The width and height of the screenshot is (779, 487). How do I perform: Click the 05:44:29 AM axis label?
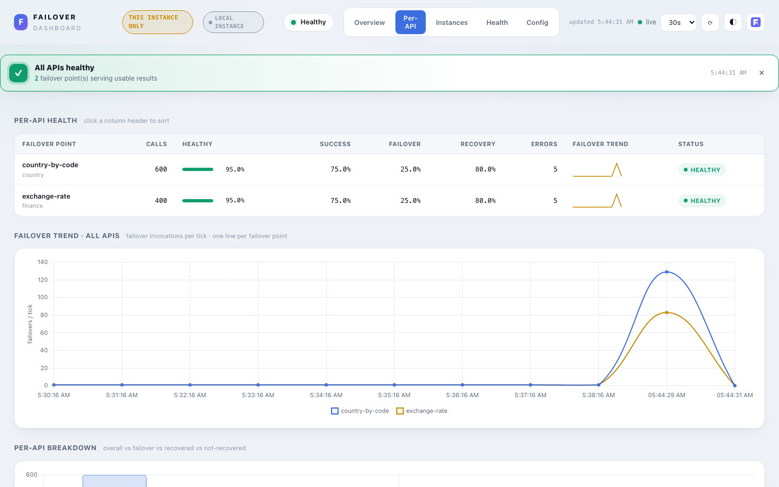[666, 395]
